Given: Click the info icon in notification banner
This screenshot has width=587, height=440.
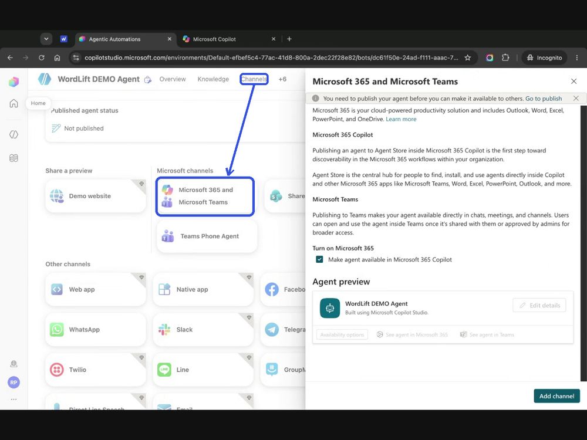Looking at the screenshot, I should pos(316,98).
